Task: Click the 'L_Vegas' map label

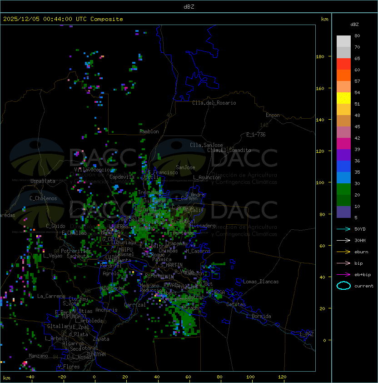Action: [53, 256]
